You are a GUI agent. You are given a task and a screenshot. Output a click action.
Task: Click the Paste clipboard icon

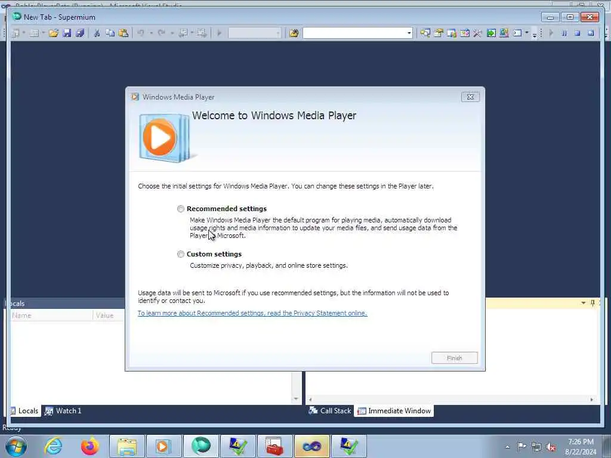tap(124, 33)
